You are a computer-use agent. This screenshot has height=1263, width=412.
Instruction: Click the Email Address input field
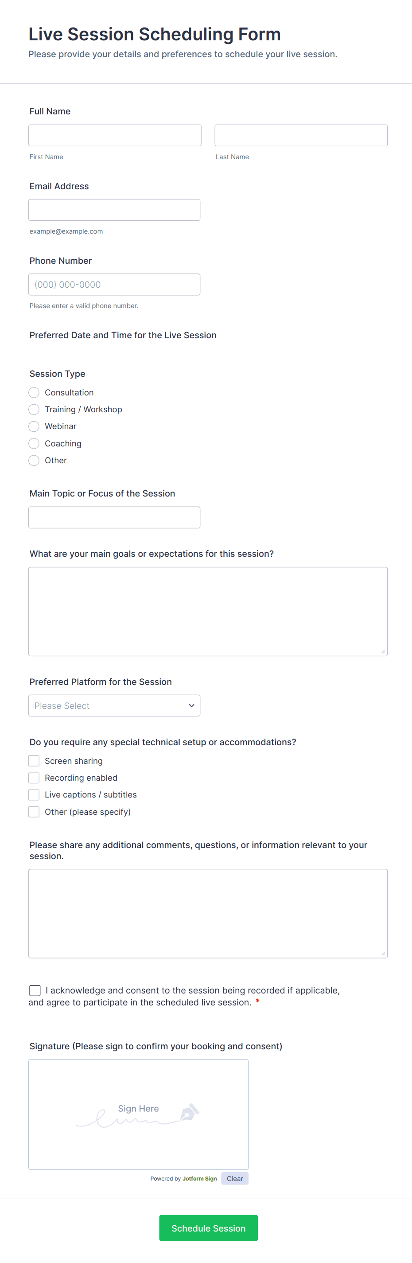tap(114, 209)
